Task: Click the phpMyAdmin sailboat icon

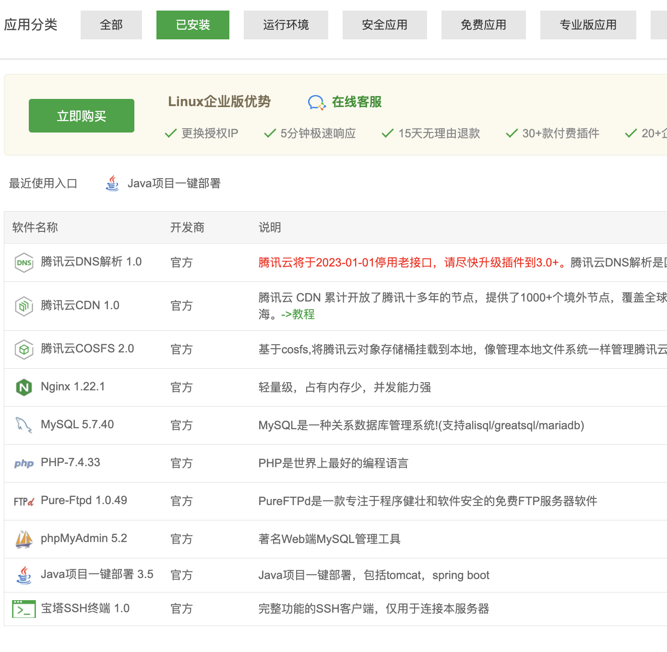Action: click(x=24, y=539)
